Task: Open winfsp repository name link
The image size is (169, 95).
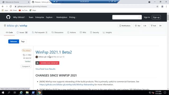Action: 24,26
